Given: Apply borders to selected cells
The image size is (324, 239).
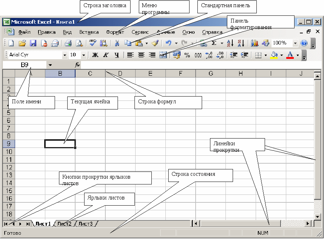Looking at the screenshot, I should point(258,55).
